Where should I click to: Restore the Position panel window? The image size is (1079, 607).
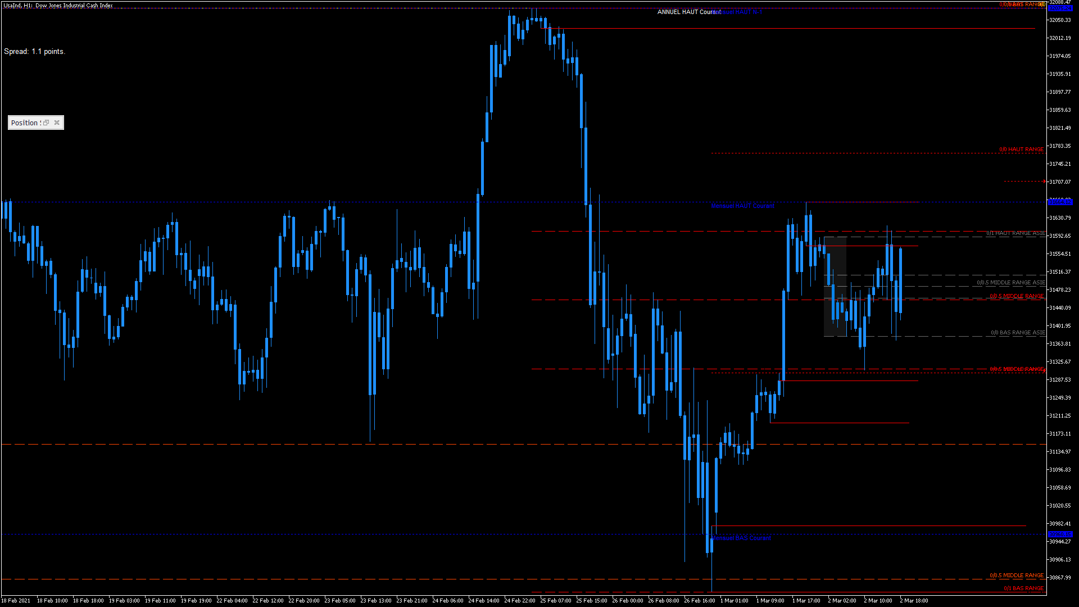(47, 123)
